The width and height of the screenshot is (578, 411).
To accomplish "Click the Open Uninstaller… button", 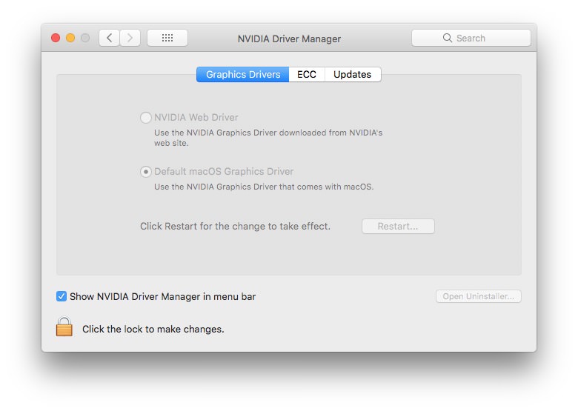I will click(x=479, y=296).
